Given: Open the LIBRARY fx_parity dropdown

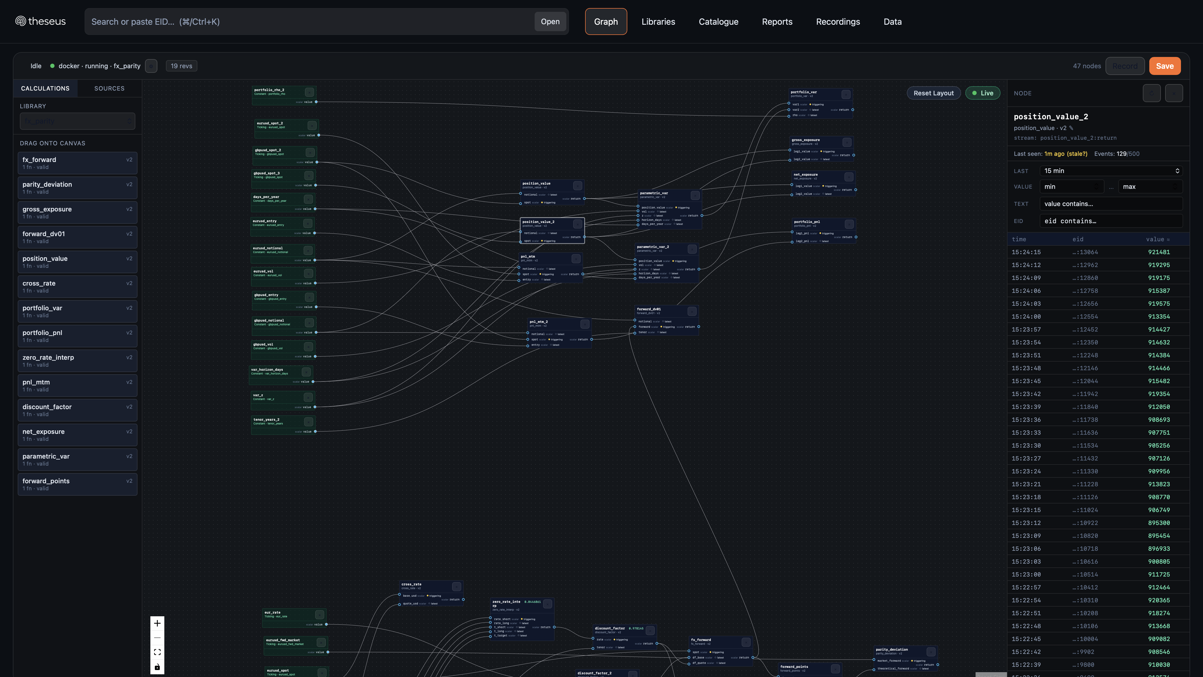Looking at the screenshot, I should point(78,121).
